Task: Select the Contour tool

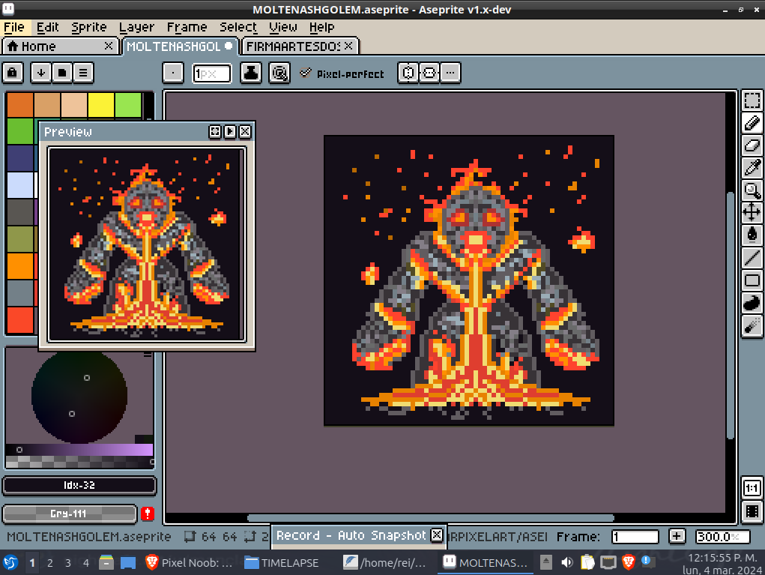Action: tap(752, 303)
